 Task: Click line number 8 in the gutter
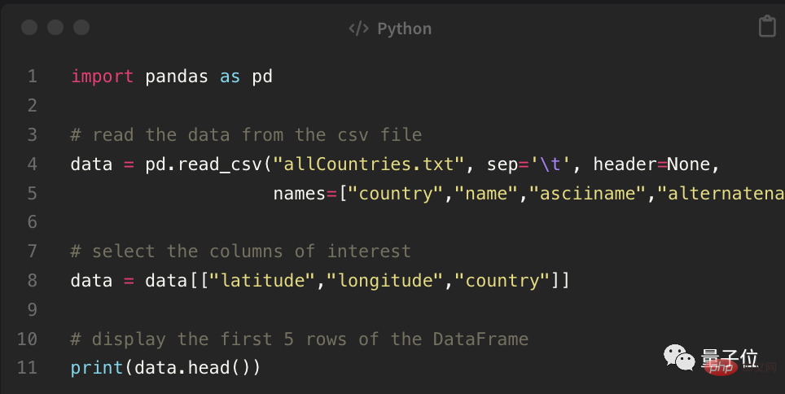tap(33, 280)
